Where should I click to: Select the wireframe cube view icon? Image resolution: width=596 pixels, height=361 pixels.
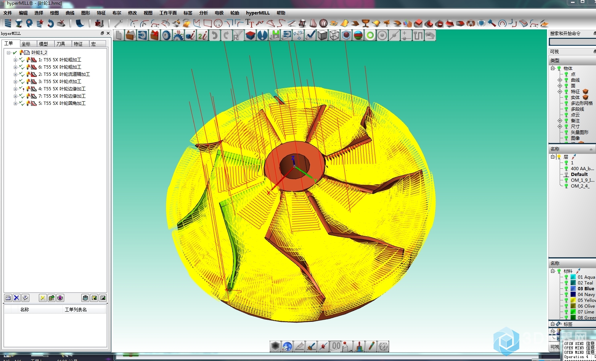click(334, 35)
